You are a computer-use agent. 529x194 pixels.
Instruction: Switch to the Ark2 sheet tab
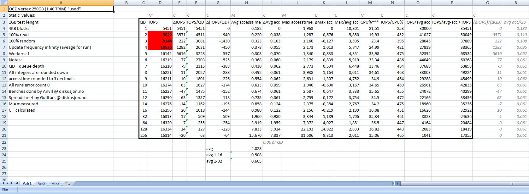[41, 183]
